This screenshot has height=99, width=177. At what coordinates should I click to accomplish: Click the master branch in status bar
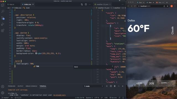(6, 98)
